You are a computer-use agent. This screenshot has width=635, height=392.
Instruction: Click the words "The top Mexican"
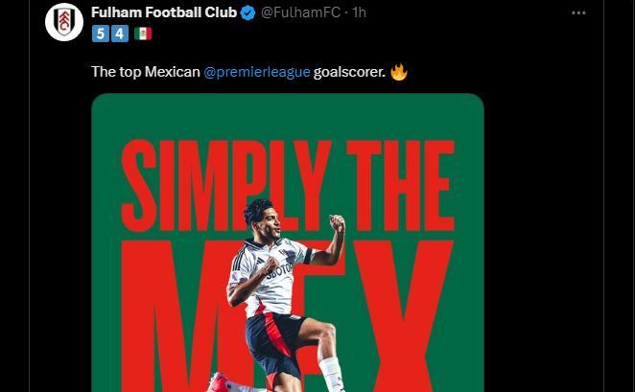[145, 72]
